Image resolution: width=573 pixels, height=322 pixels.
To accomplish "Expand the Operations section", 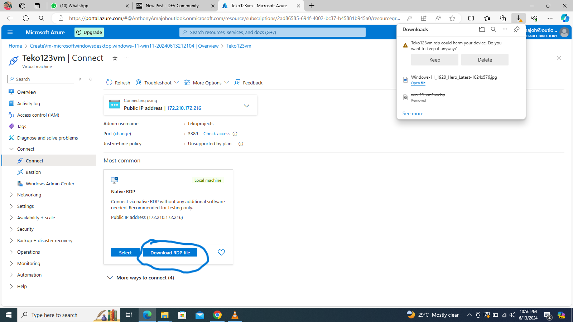I will pyautogui.click(x=28, y=252).
